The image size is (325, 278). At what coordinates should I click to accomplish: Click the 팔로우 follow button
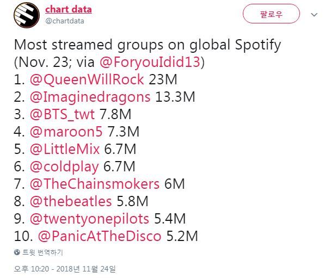271,14
